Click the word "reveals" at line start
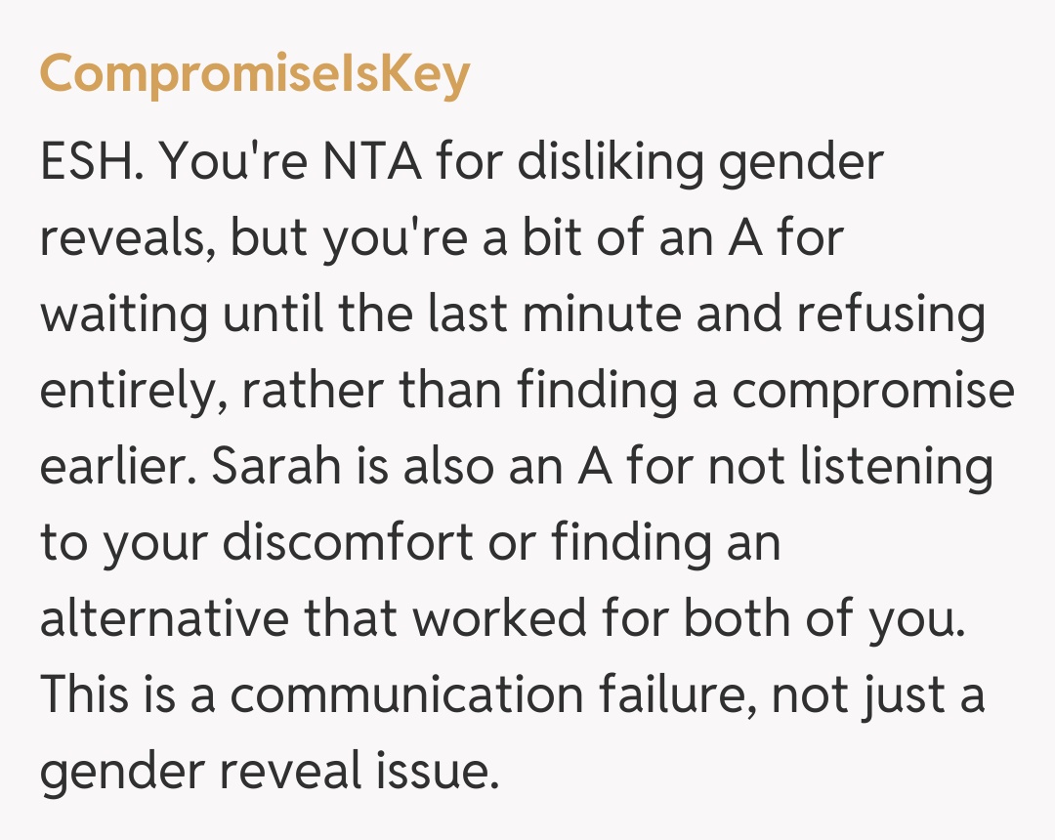1055x840 pixels. [126, 239]
